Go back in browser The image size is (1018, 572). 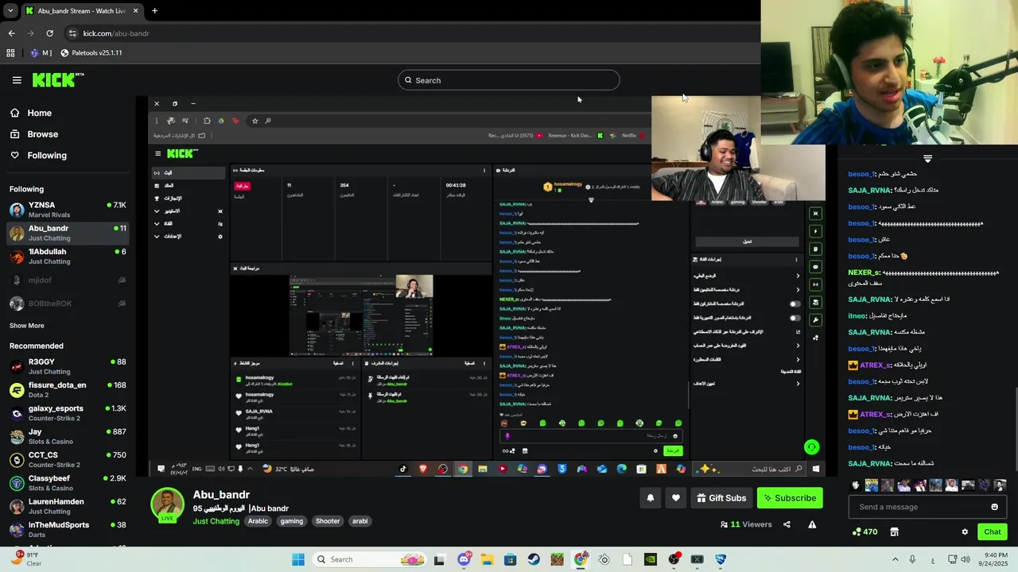tap(11, 33)
